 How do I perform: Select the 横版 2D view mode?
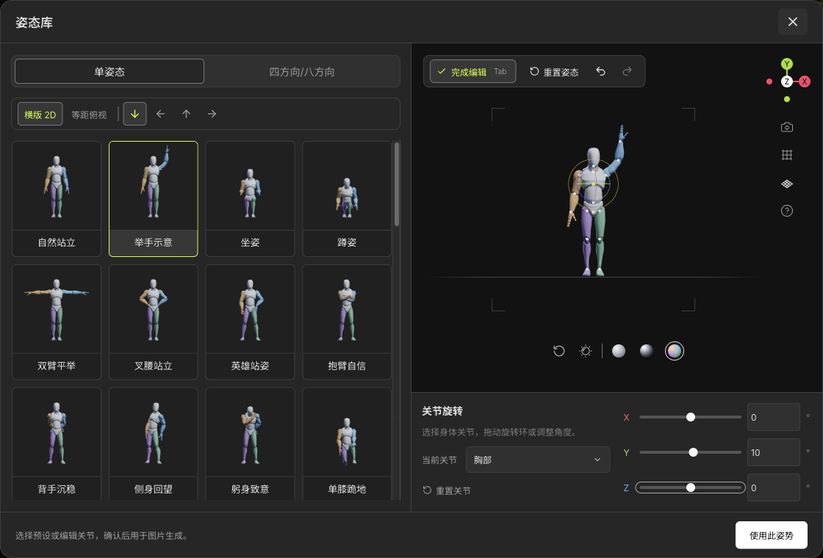tap(40, 114)
